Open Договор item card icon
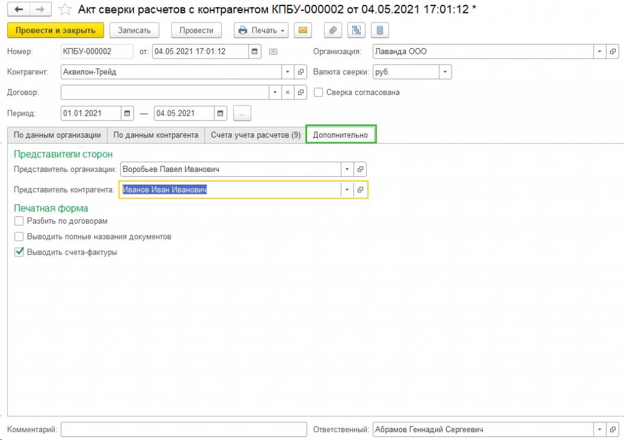The height and width of the screenshot is (440, 624). (x=301, y=92)
